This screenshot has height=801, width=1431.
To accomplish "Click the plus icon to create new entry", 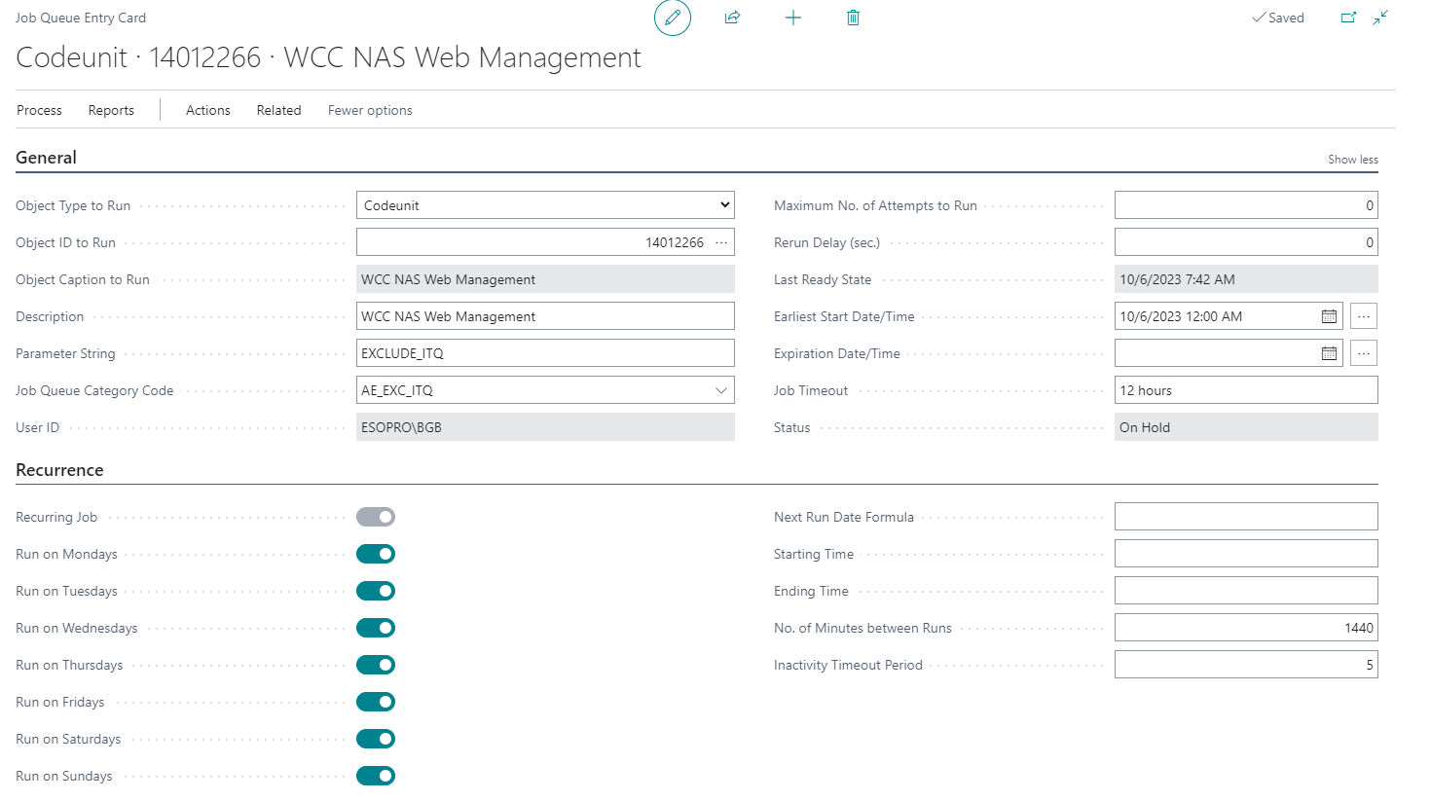I will pos(793,18).
